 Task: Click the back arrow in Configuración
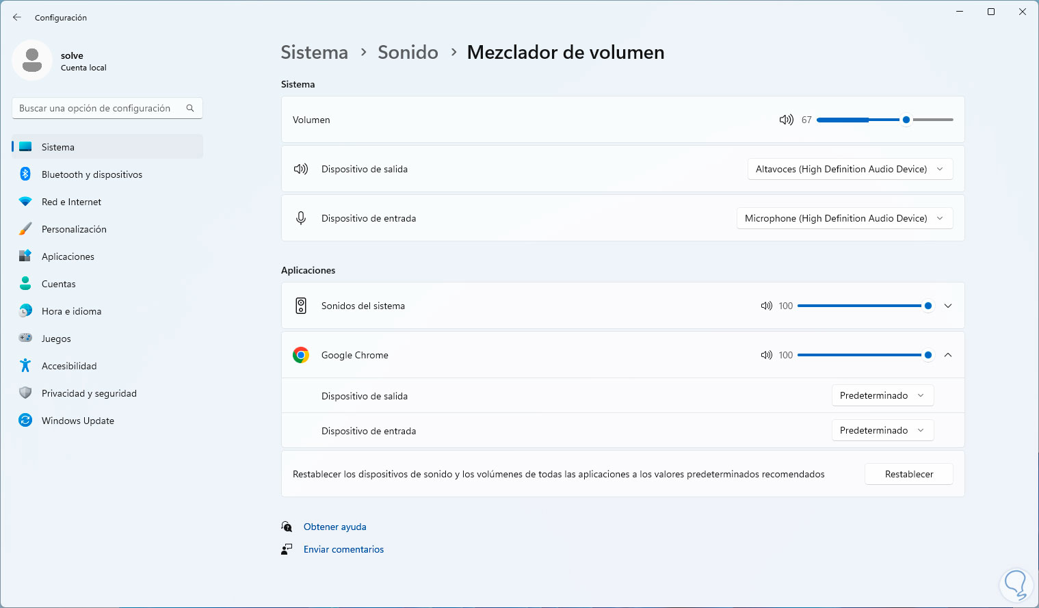point(17,17)
